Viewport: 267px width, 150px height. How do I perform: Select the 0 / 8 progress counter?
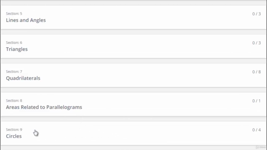pyautogui.click(x=257, y=72)
